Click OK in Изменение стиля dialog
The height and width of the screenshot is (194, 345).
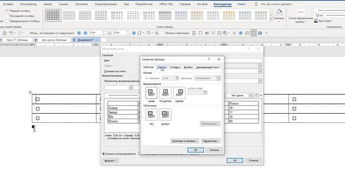[234, 161]
